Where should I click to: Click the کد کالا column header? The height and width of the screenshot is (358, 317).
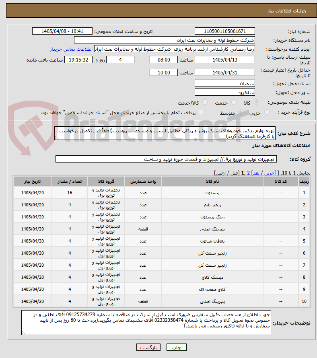pyautogui.click(x=281, y=181)
